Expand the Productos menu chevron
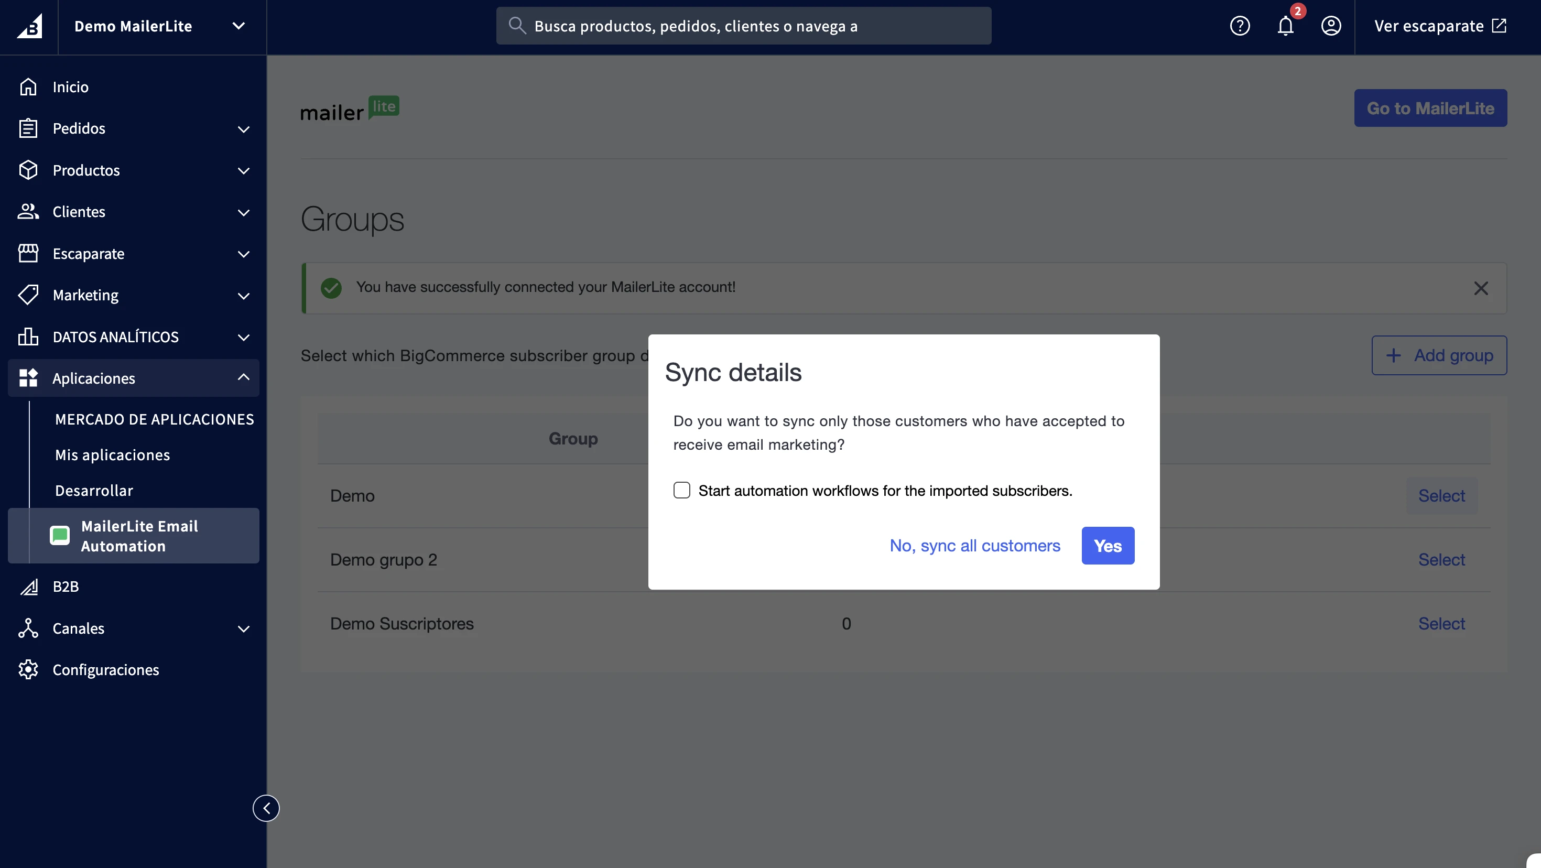Viewport: 1541px width, 868px height. [244, 170]
